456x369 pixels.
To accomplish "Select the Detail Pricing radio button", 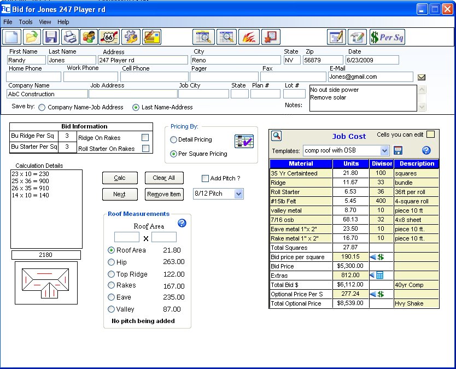I will (x=174, y=140).
